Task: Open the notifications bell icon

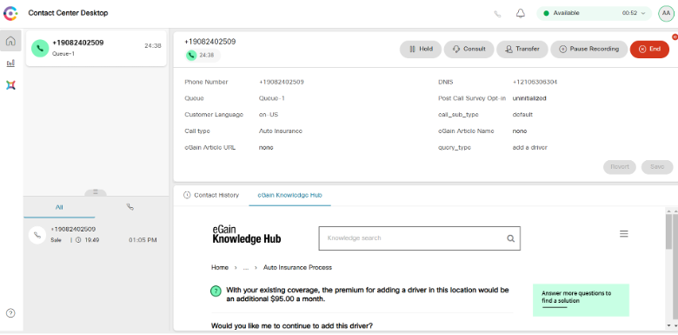Action: (521, 13)
